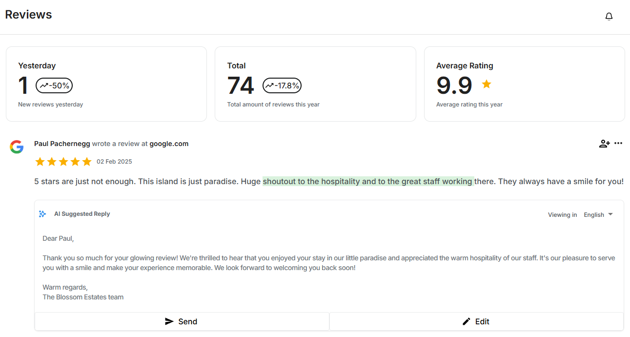630x337 pixels.
Task: Click the gold star beside 9.9 rating
Action: point(486,84)
